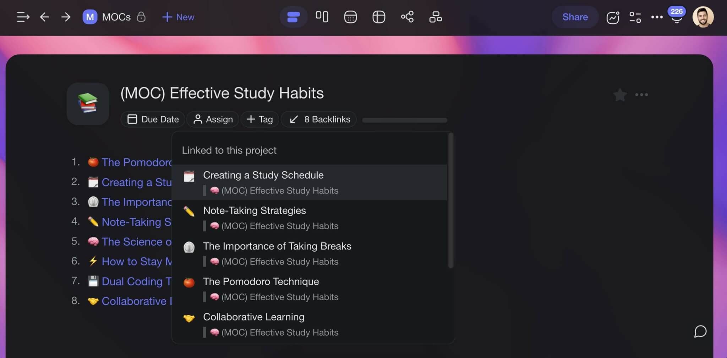Go back with the left arrow
This screenshot has height=358, width=727.
[44, 17]
